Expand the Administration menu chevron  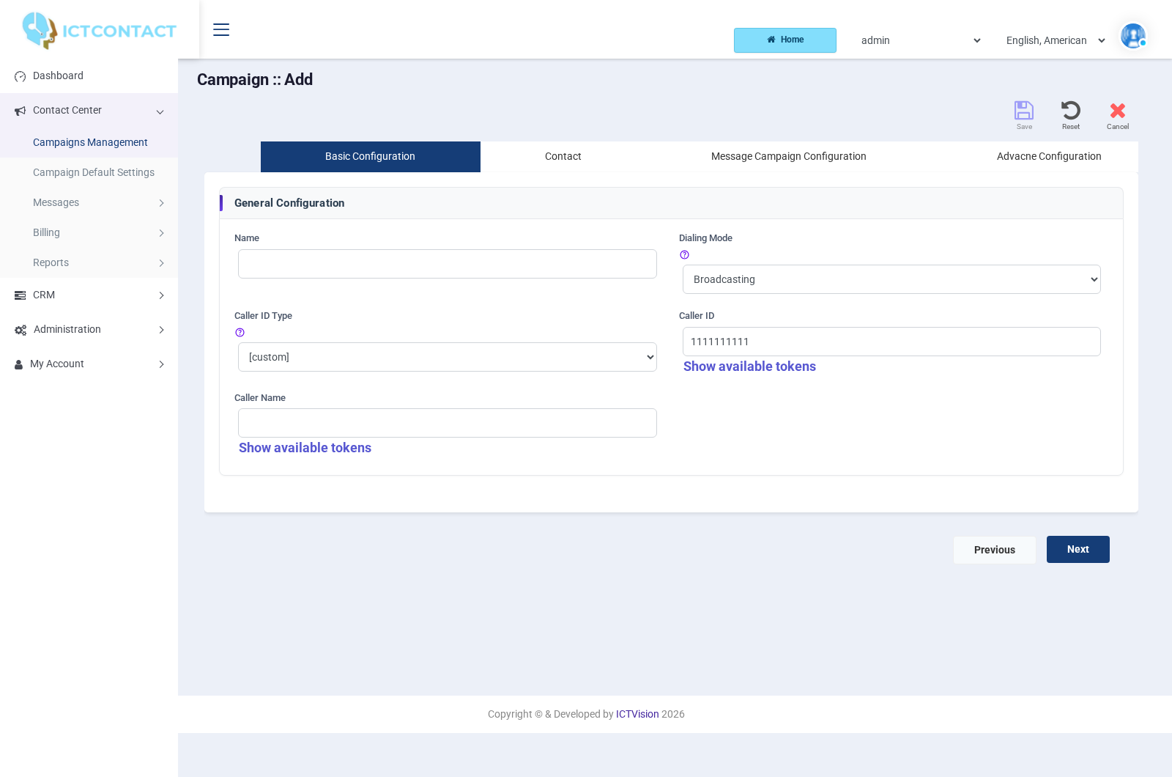click(161, 330)
